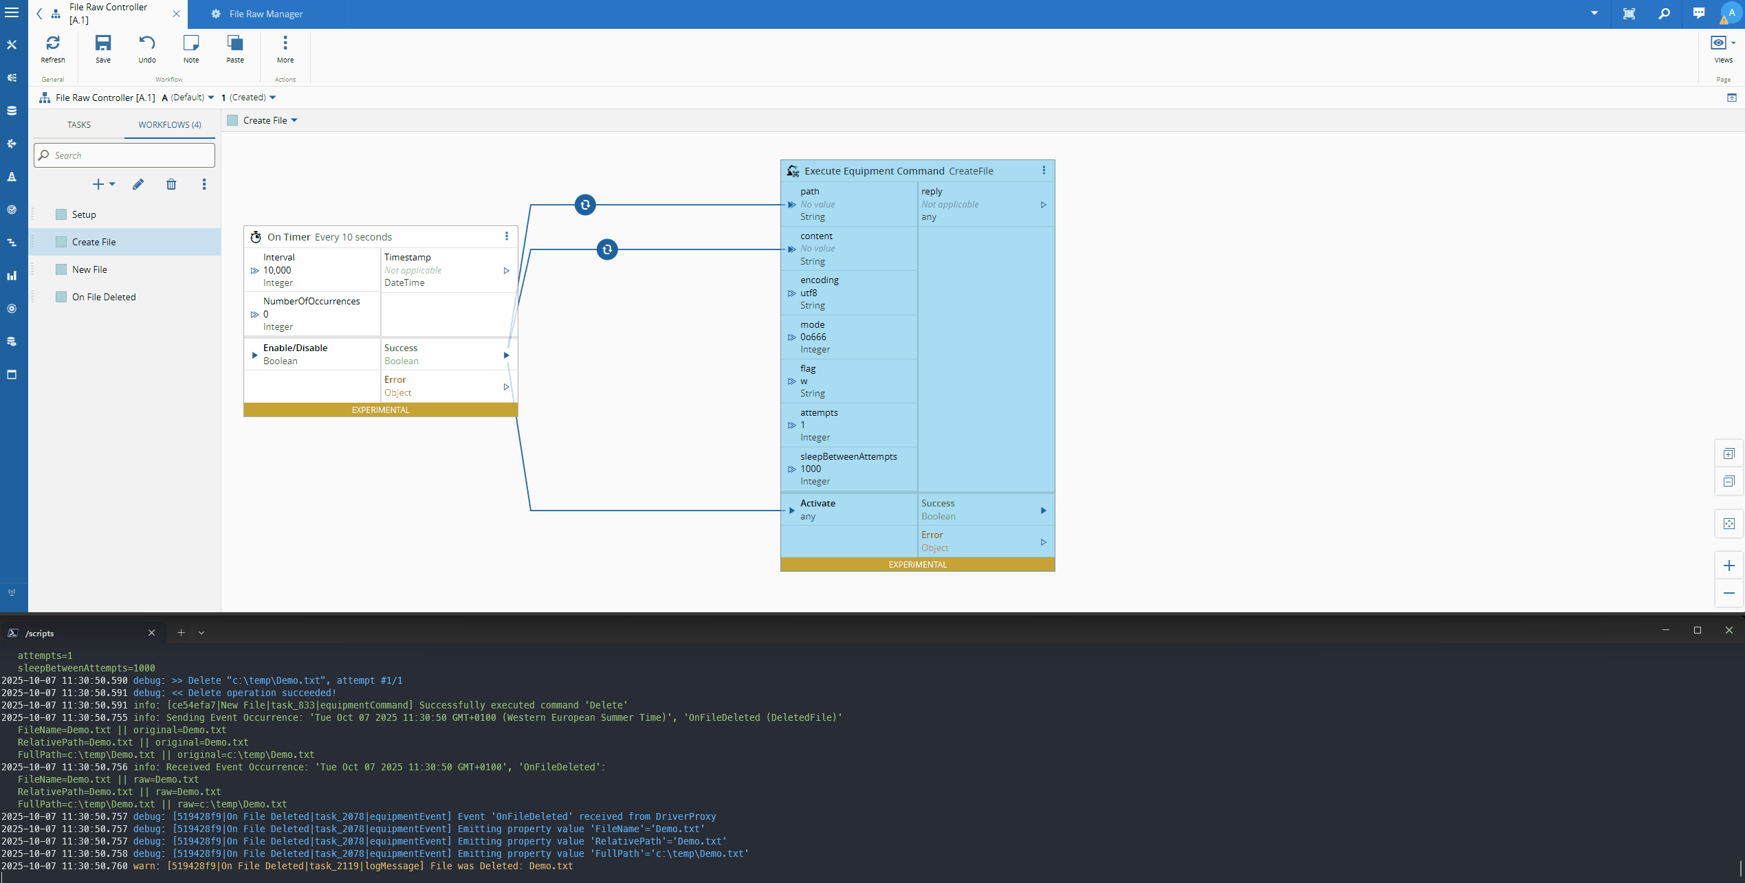Click the Paste toolbar icon
The height and width of the screenshot is (883, 1745).
pyautogui.click(x=234, y=43)
